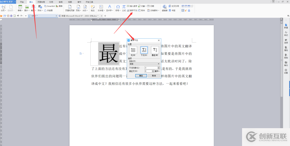Click 新建 in right sidebar

tap(286, 26)
